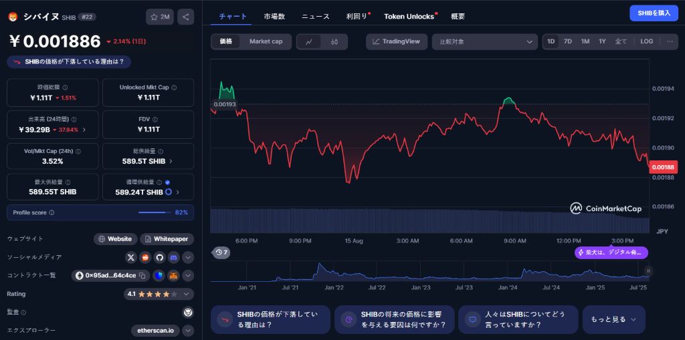Open the GitHub social link
The width and height of the screenshot is (685, 340).
pyautogui.click(x=159, y=258)
